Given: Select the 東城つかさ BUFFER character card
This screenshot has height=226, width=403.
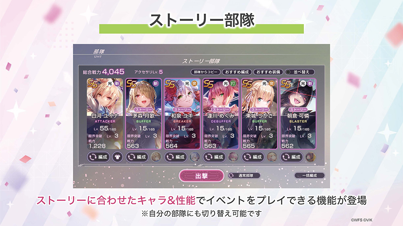Looking at the screenshot, I should [x=259, y=114].
